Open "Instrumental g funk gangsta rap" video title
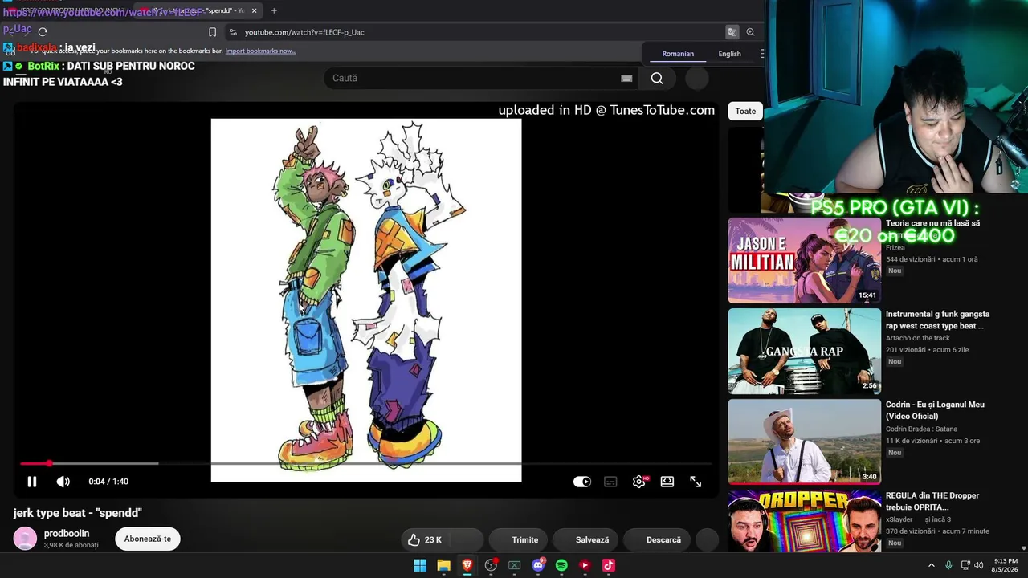 click(937, 320)
